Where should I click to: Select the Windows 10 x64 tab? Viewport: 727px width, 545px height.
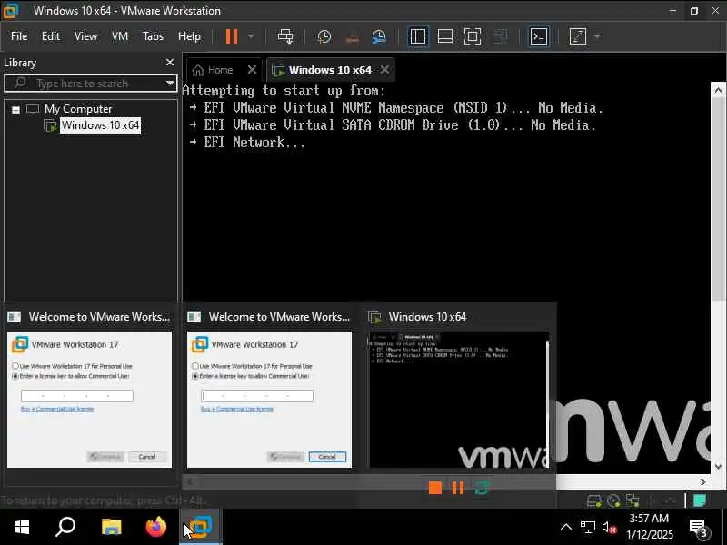coord(330,70)
